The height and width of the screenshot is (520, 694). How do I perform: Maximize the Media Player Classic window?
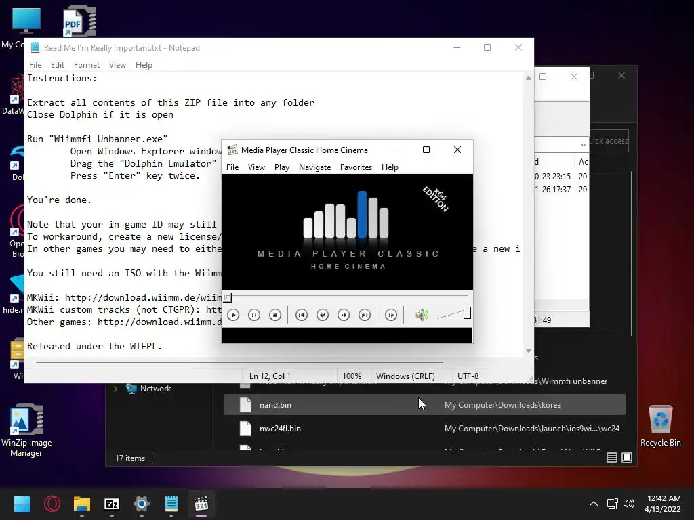(x=426, y=150)
